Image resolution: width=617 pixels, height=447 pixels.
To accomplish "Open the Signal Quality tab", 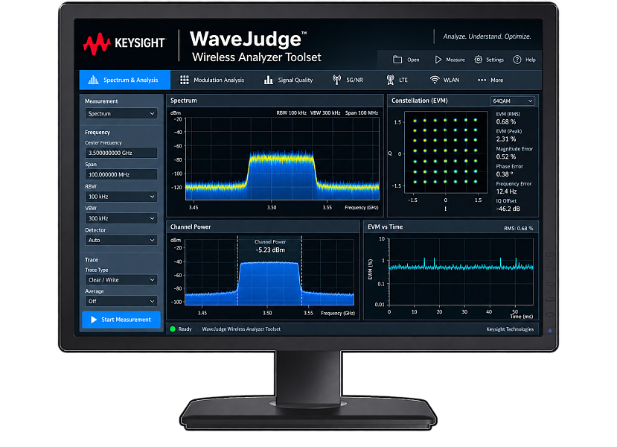I will pyautogui.click(x=289, y=80).
